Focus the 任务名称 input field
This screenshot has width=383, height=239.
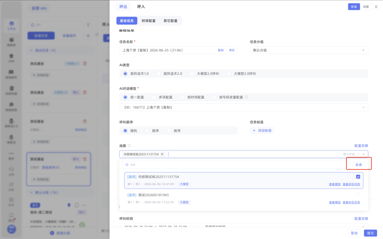coord(178,50)
